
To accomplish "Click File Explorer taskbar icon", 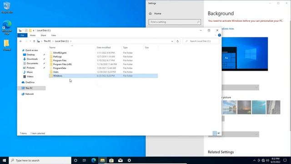I will (102, 160).
